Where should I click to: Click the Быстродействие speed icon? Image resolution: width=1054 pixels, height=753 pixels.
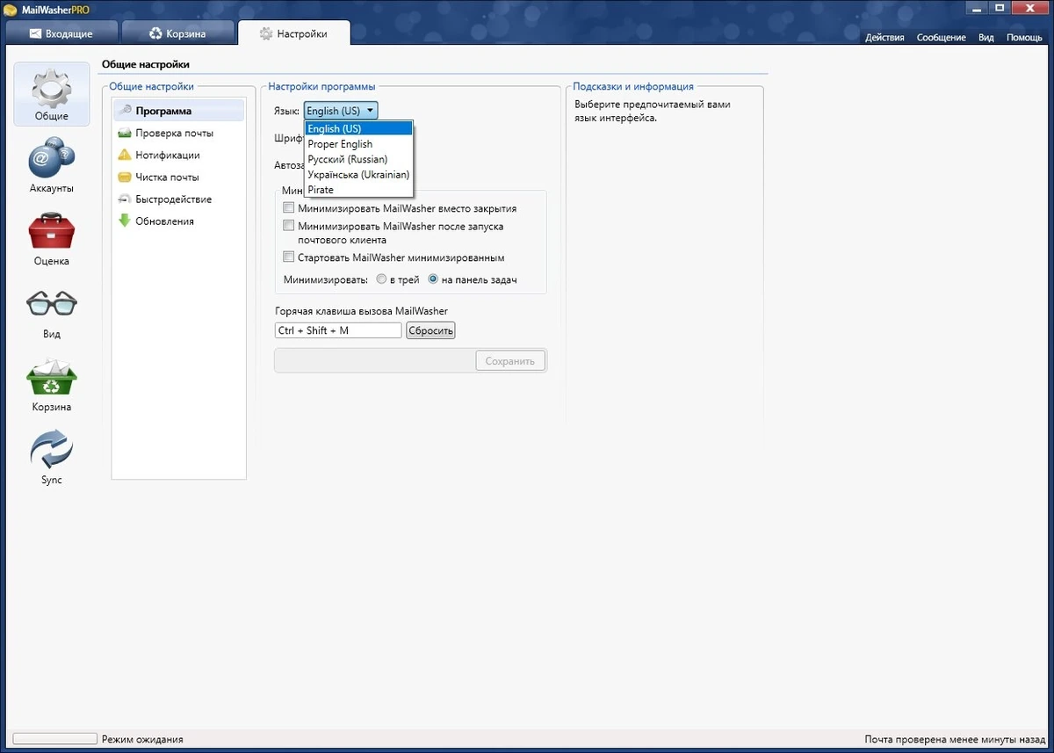125,199
